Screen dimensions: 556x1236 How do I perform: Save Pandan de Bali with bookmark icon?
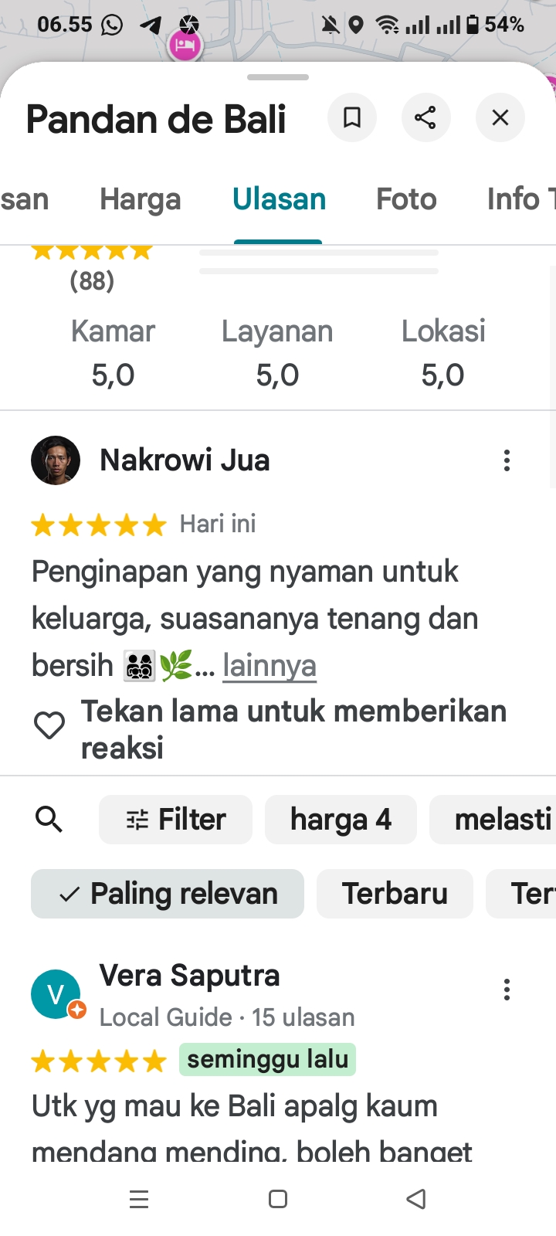(352, 117)
